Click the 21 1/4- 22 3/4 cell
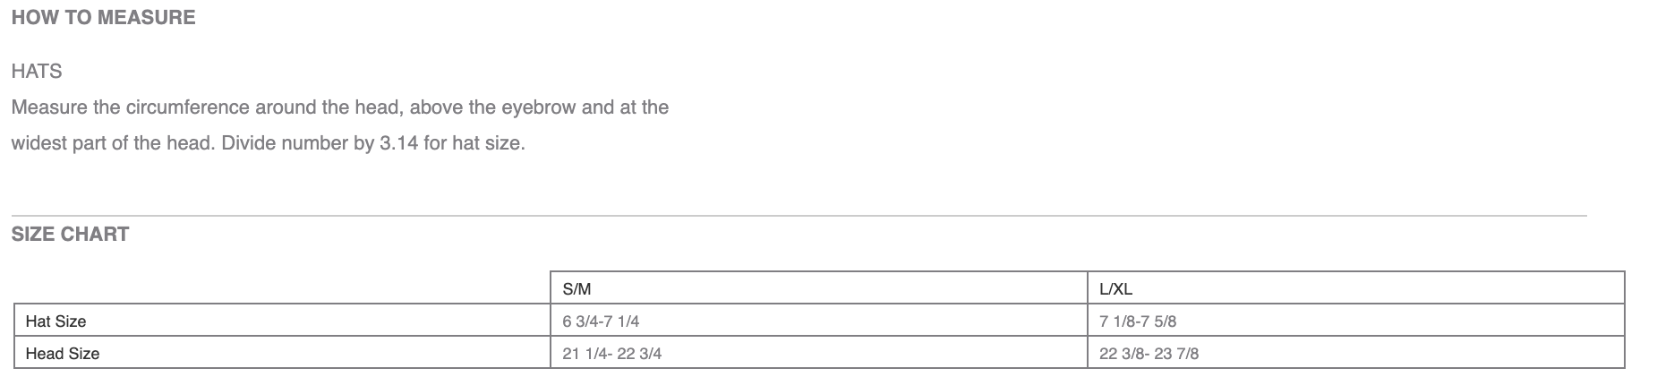Viewport: 1657px width, 377px height. pyautogui.click(x=818, y=353)
